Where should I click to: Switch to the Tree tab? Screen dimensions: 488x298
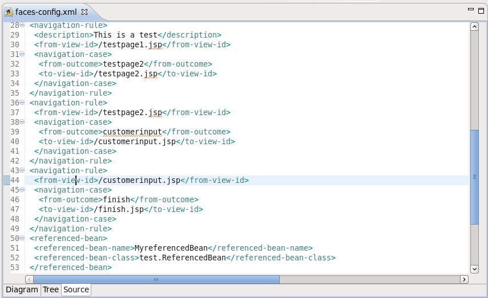pos(51,289)
